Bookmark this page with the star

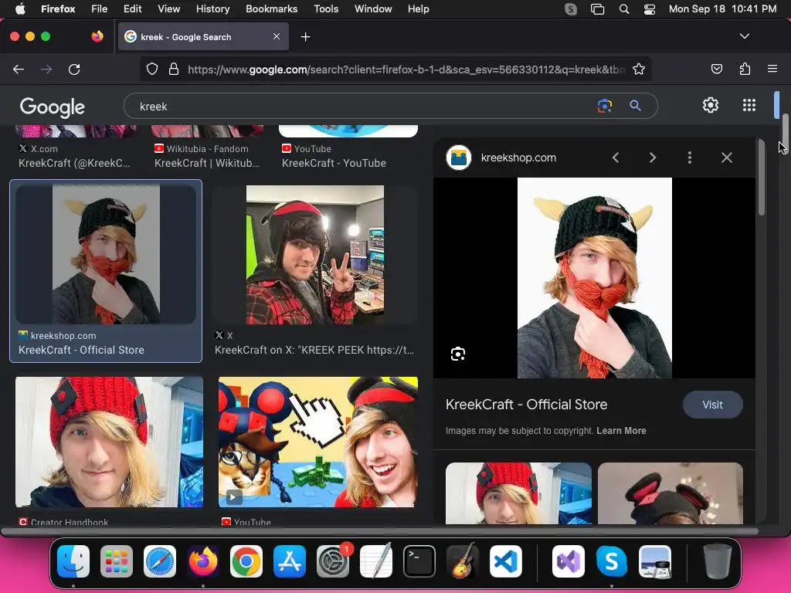coord(639,69)
